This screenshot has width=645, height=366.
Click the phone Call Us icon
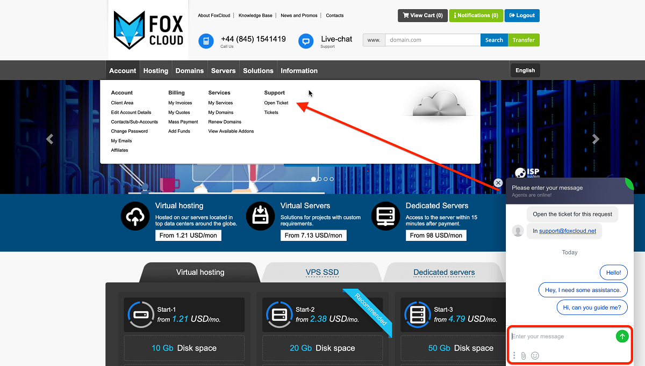pos(206,41)
